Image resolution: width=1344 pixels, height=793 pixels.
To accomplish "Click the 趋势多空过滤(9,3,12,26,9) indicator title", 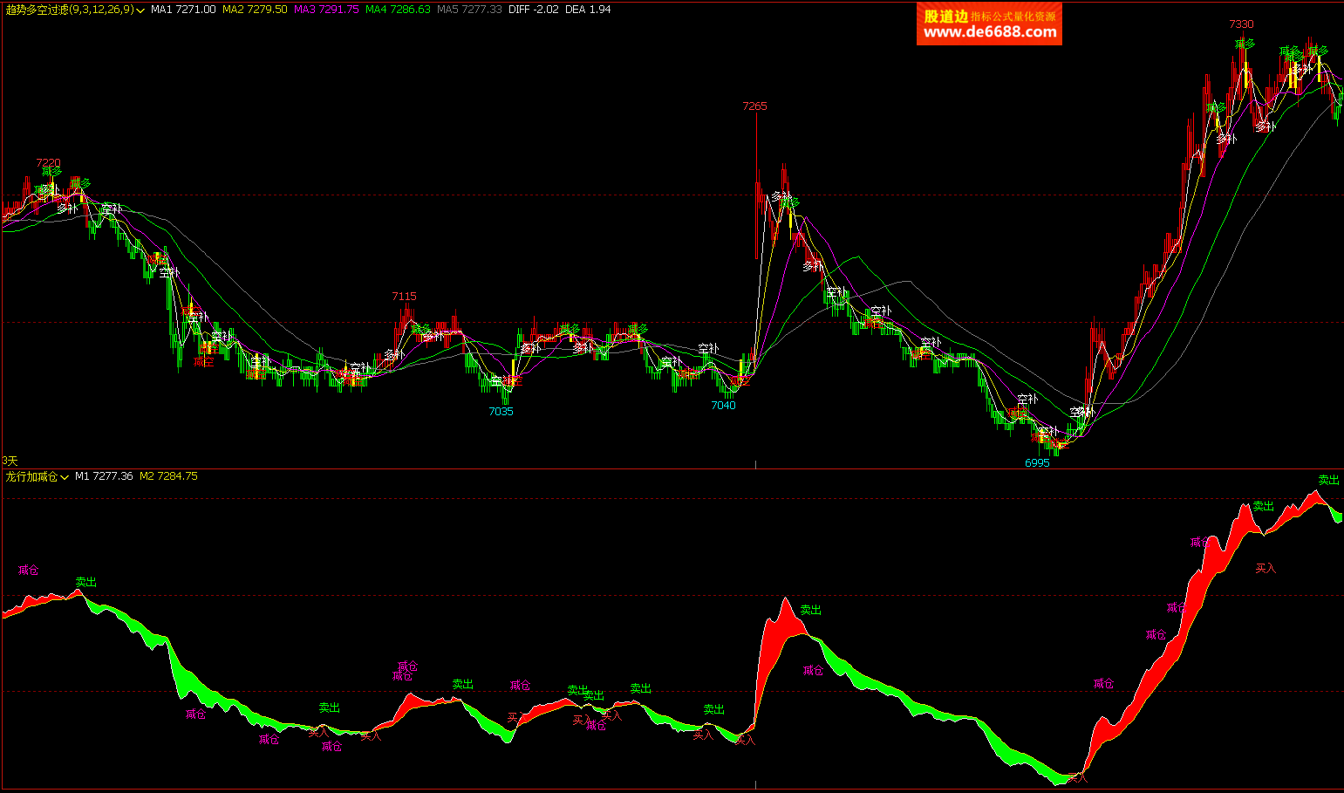I will [x=69, y=10].
